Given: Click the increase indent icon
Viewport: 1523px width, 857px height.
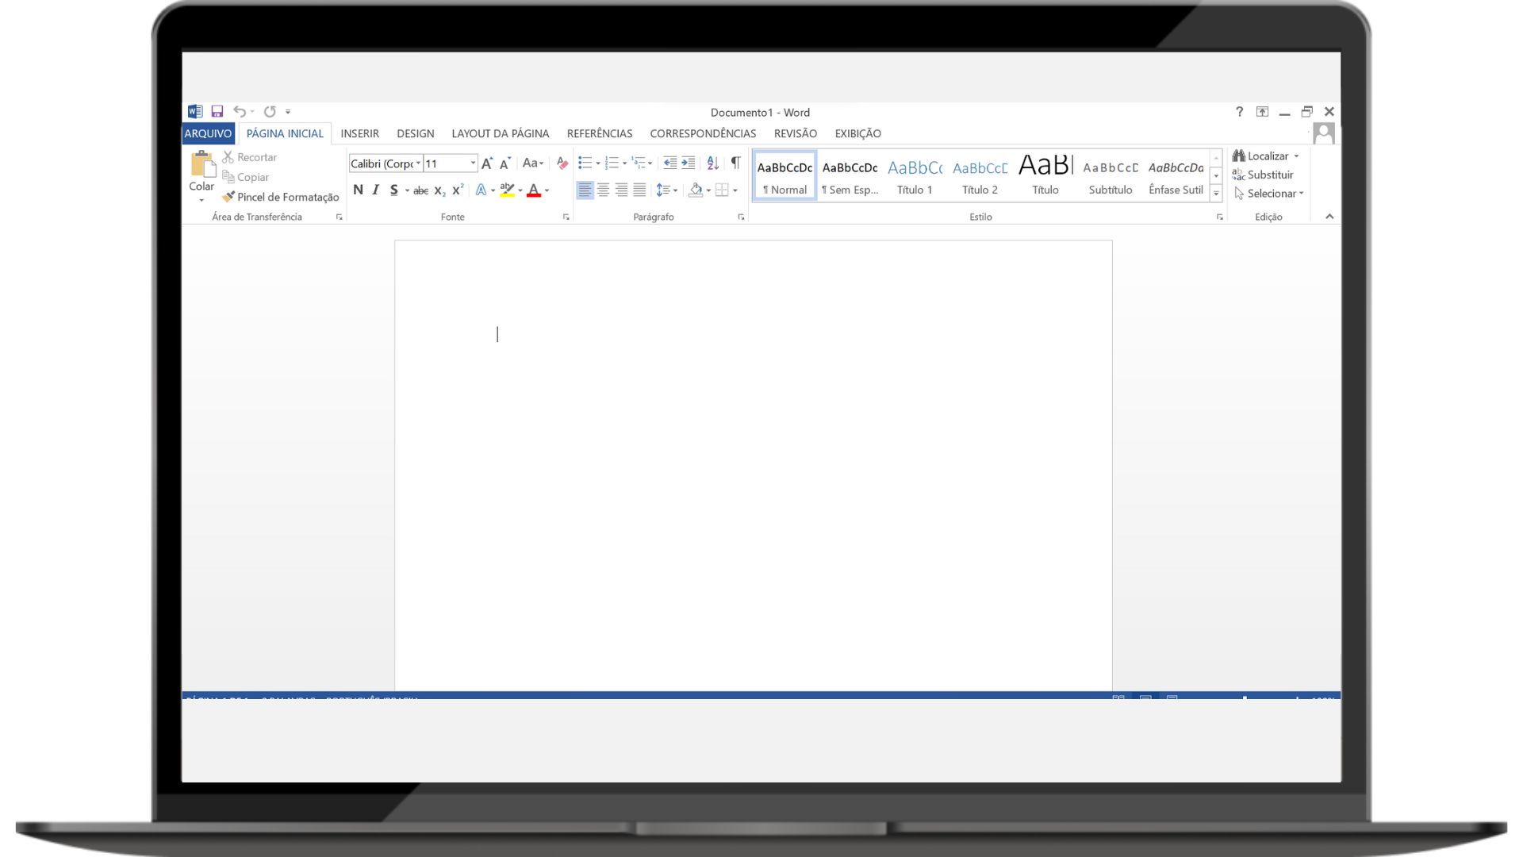Looking at the screenshot, I should (x=688, y=163).
